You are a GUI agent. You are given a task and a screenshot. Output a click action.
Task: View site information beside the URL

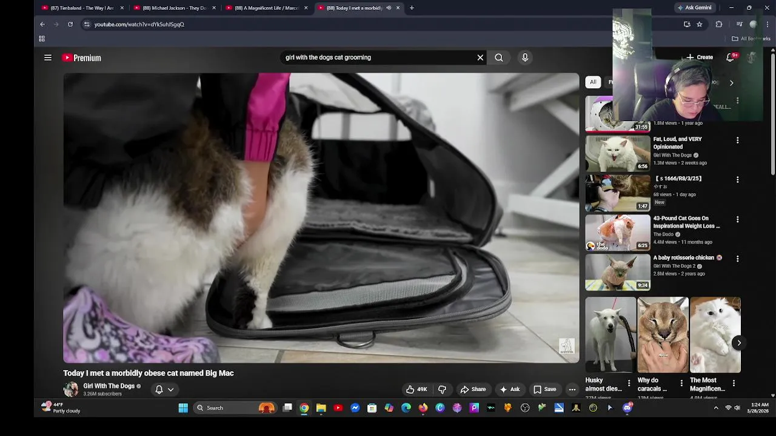[x=87, y=24]
